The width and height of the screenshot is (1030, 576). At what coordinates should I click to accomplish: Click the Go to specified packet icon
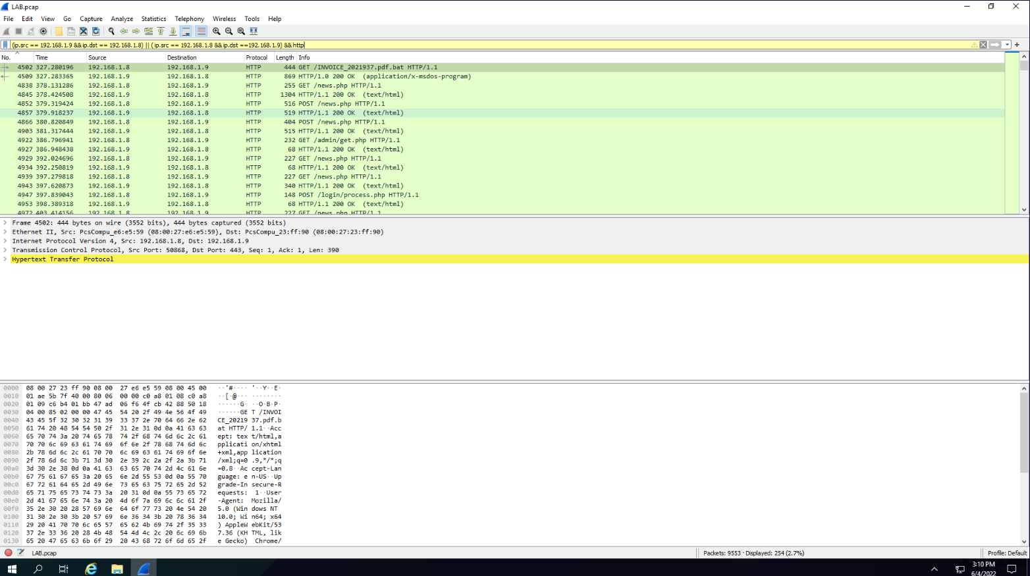(x=149, y=31)
